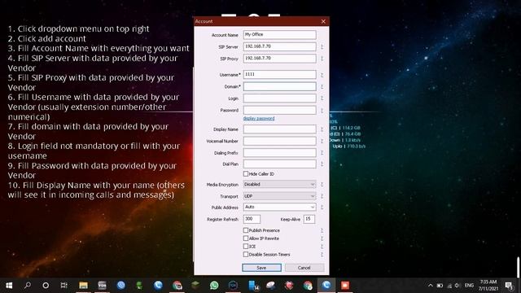
Task: Focus the Voicemail Number input field
Action: pyautogui.click(x=279, y=141)
